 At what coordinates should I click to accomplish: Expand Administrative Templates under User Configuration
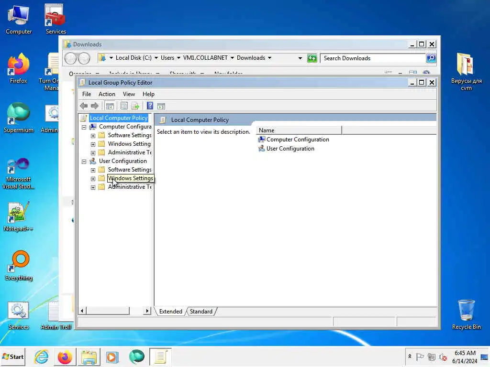[93, 187]
